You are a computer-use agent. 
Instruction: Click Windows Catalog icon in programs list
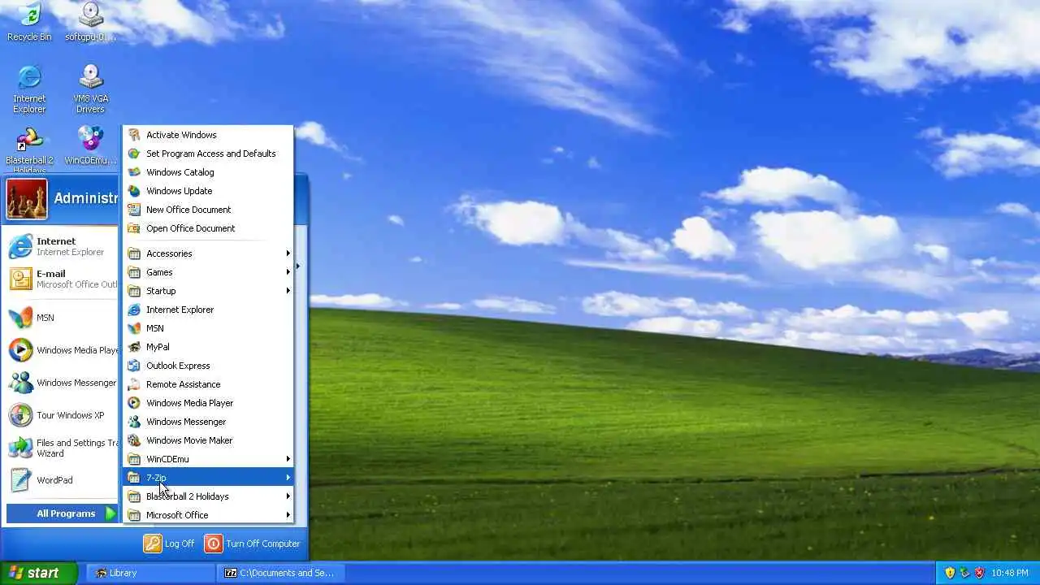pyautogui.click(x=134, y=172)
